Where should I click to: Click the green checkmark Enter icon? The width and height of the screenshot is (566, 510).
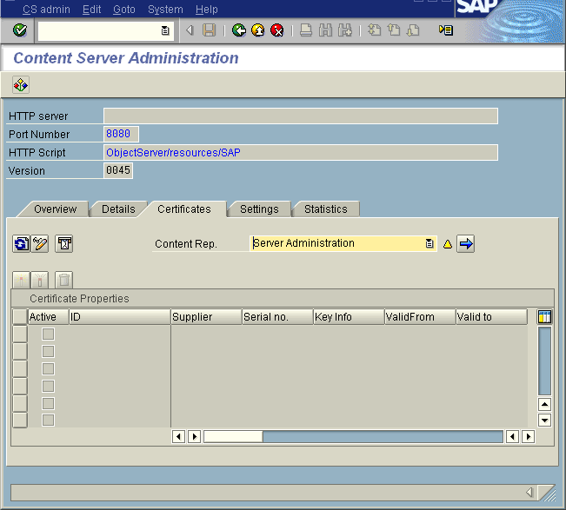click(20, 30)
